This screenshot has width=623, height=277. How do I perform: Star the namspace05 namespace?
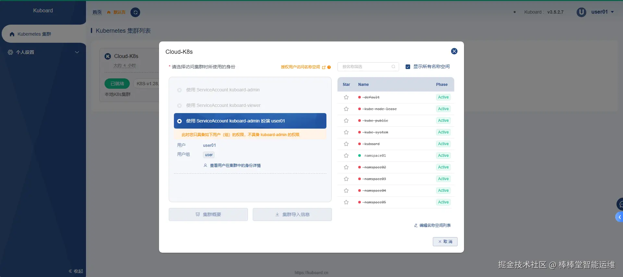pos(346,202)
